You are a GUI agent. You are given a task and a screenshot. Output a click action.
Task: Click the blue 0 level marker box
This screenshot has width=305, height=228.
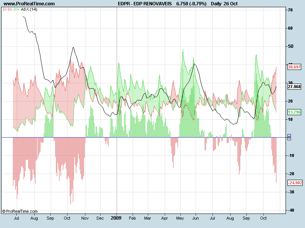tap(289, 137)
